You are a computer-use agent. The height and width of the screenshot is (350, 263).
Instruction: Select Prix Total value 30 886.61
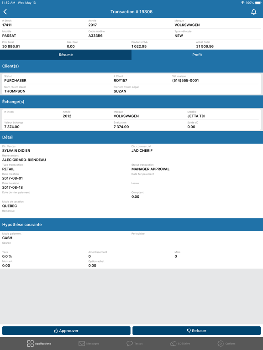[11, 46]
